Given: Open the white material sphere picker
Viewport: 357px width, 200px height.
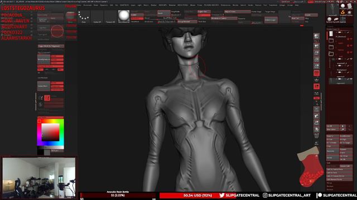Looking at the screenshot, I should point(124,16).
